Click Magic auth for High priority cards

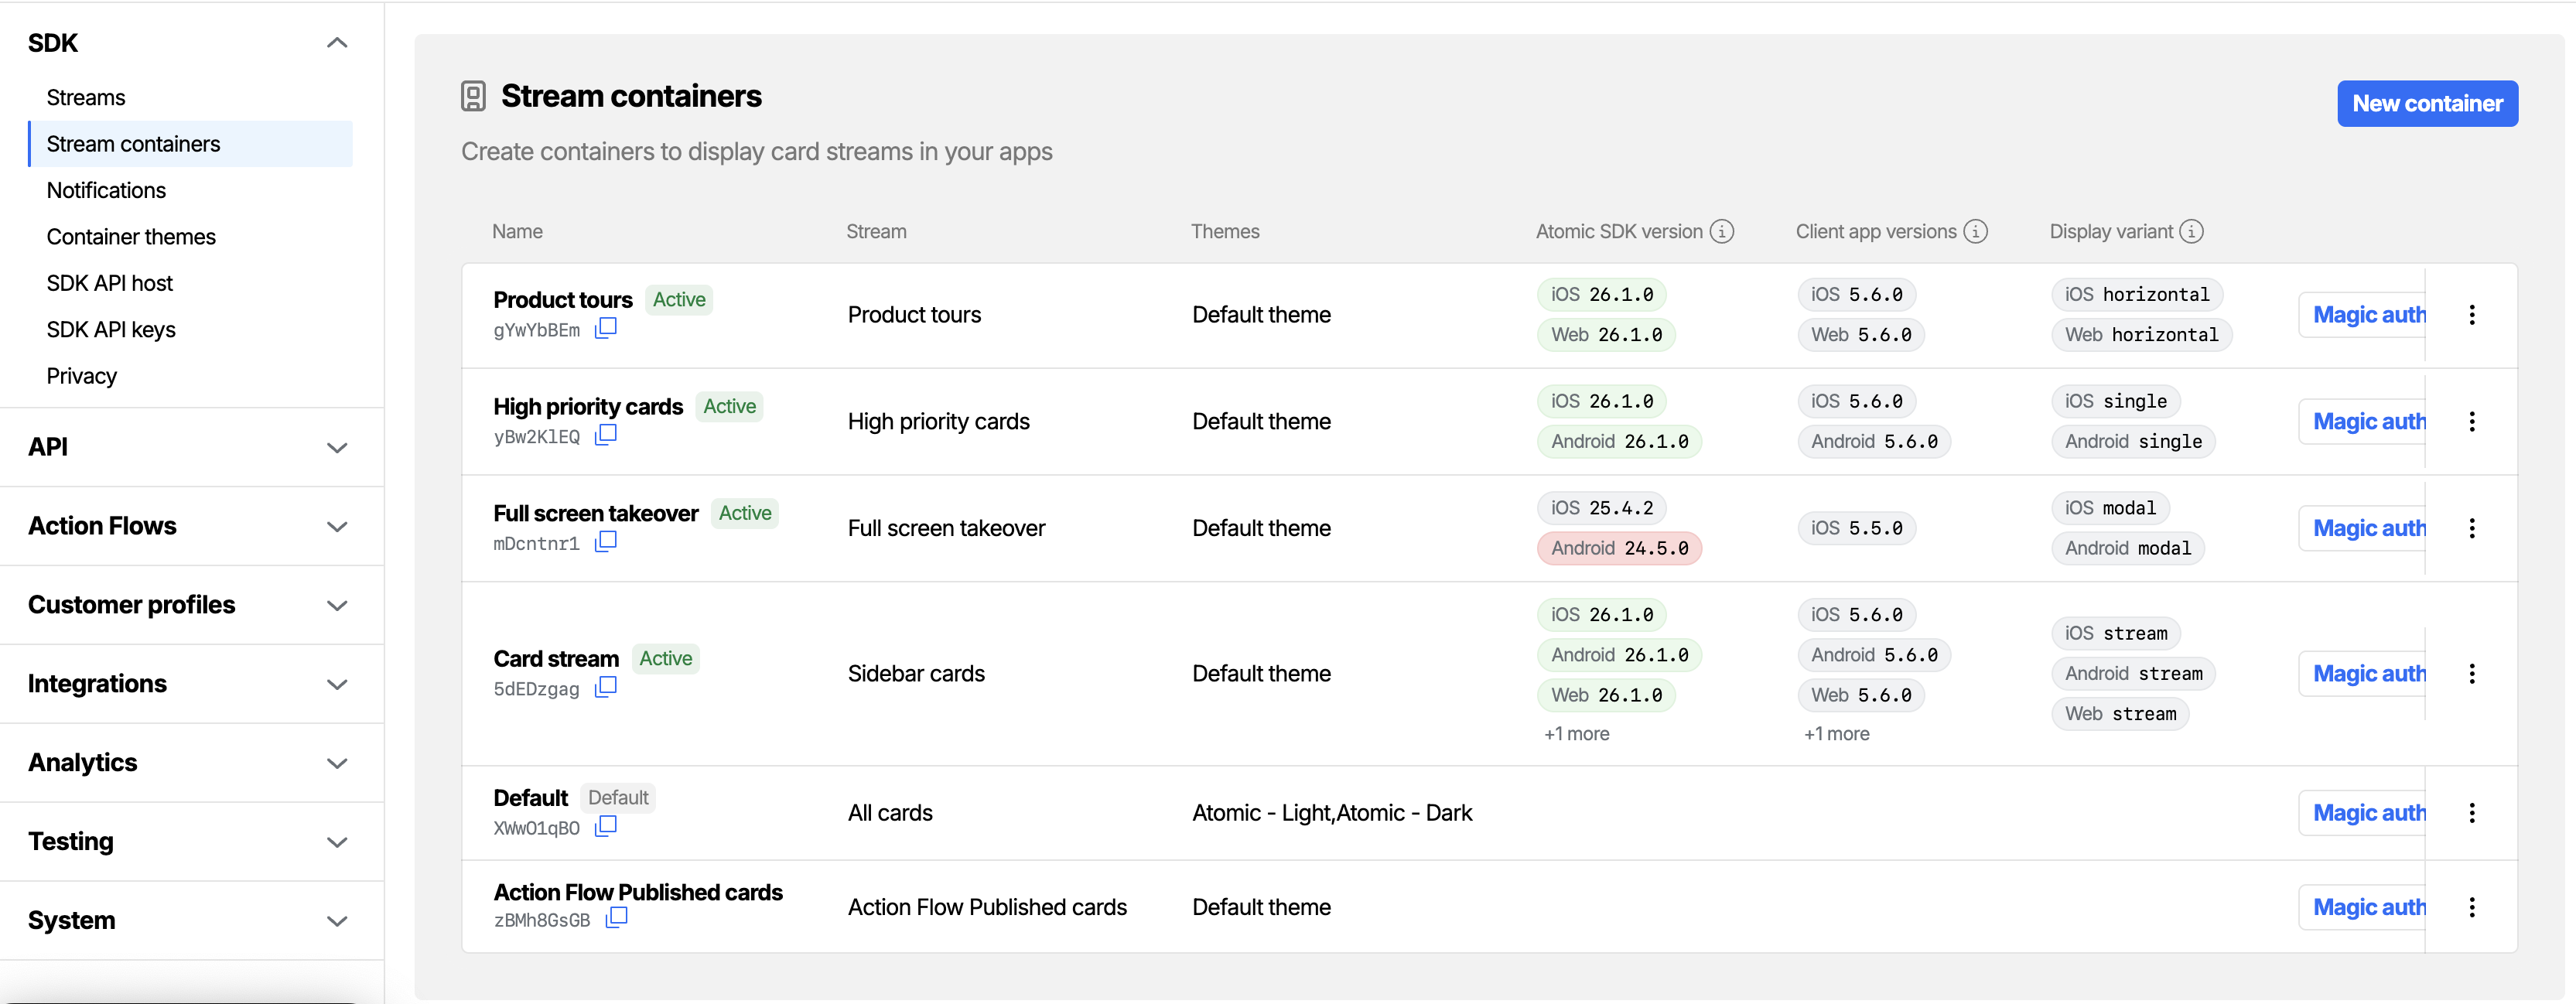pyautogui.click(x=2362, y=422)
